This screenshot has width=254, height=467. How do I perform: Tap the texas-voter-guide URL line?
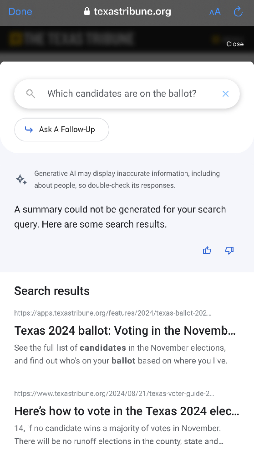coord(114,394)
